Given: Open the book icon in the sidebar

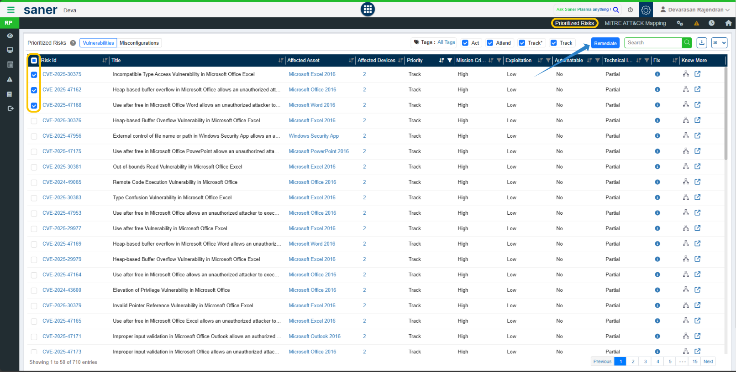Looking at the screenshot, I should pos(10,94).
